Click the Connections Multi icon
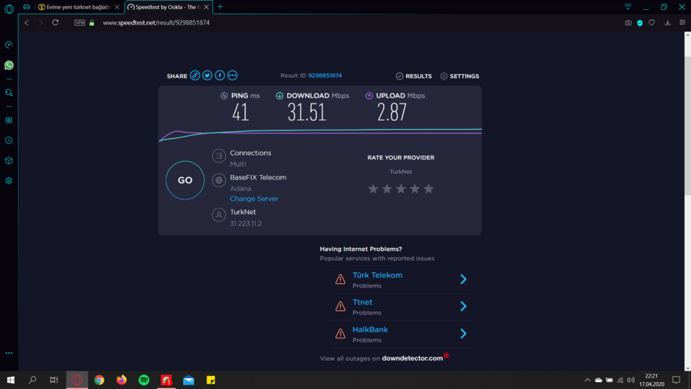691x389 pixels. [219, 156]
